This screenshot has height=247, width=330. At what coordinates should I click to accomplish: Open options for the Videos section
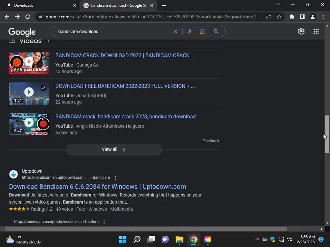[48, 41]
